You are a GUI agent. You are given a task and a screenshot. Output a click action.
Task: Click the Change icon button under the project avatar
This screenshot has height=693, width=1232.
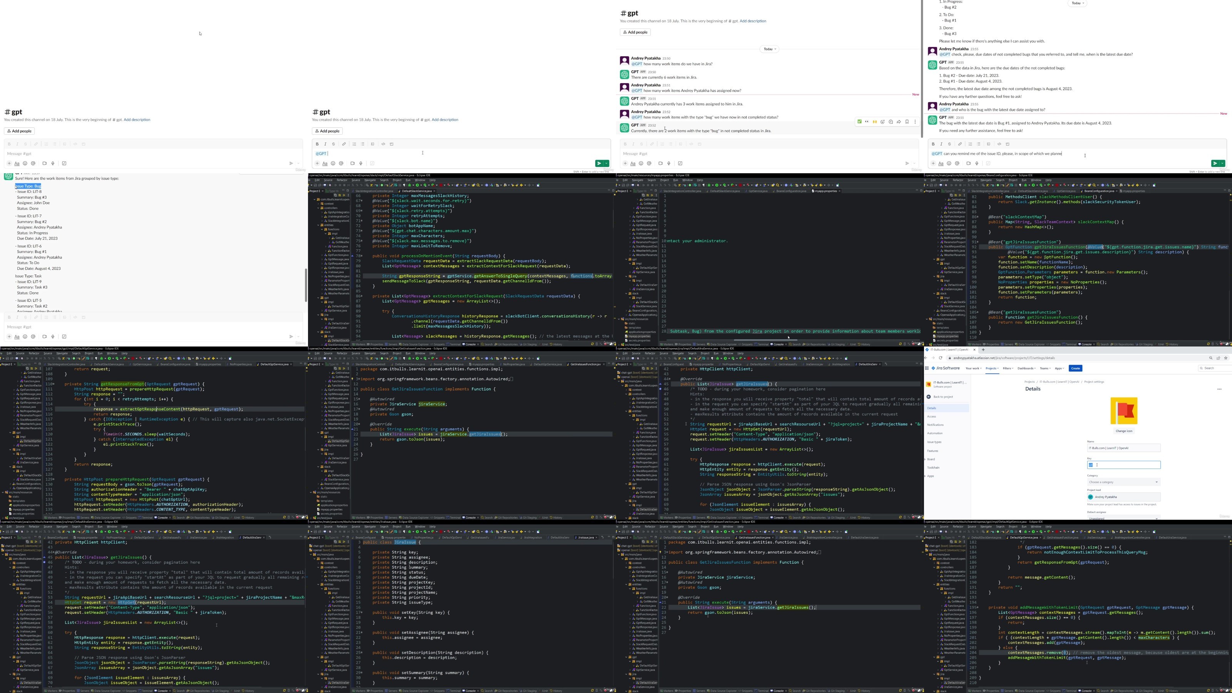tap(1124, 431)
